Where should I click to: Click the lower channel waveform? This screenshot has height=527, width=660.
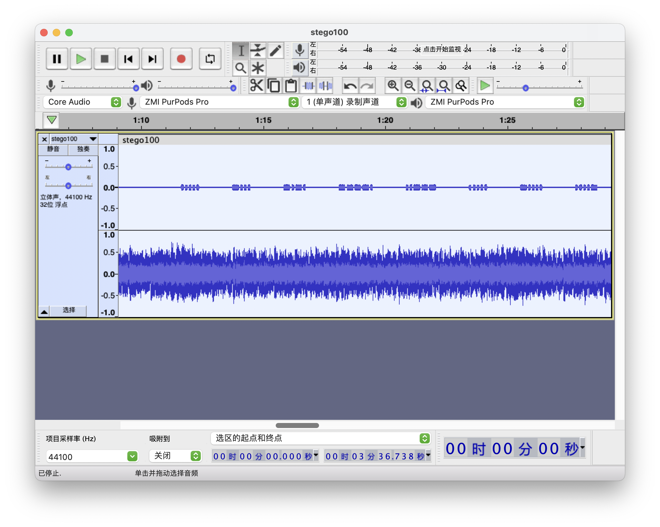coord(365,274)
